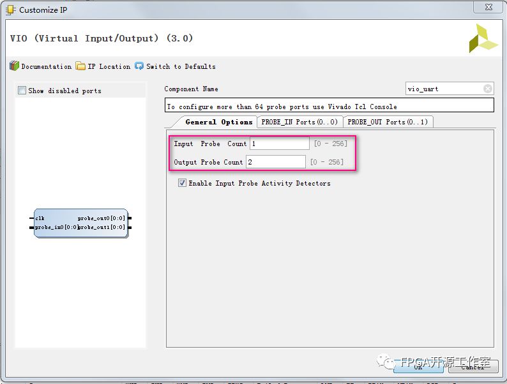Click the Input Probe Count field
This screenshot has width=507, height=384.
click(279, 144)
